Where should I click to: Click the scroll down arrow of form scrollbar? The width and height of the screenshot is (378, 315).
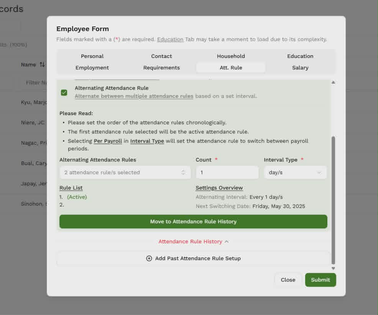point(333,268)
